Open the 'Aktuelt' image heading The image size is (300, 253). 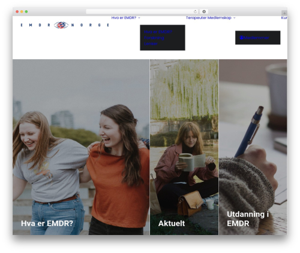[x=172, y=224]
